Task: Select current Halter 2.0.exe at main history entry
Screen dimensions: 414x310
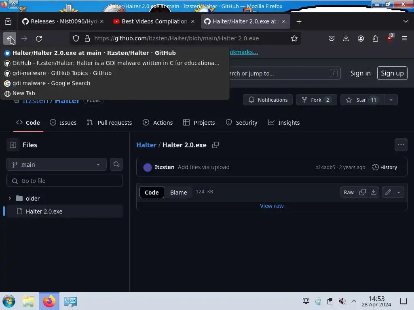Action: point(114,53)
